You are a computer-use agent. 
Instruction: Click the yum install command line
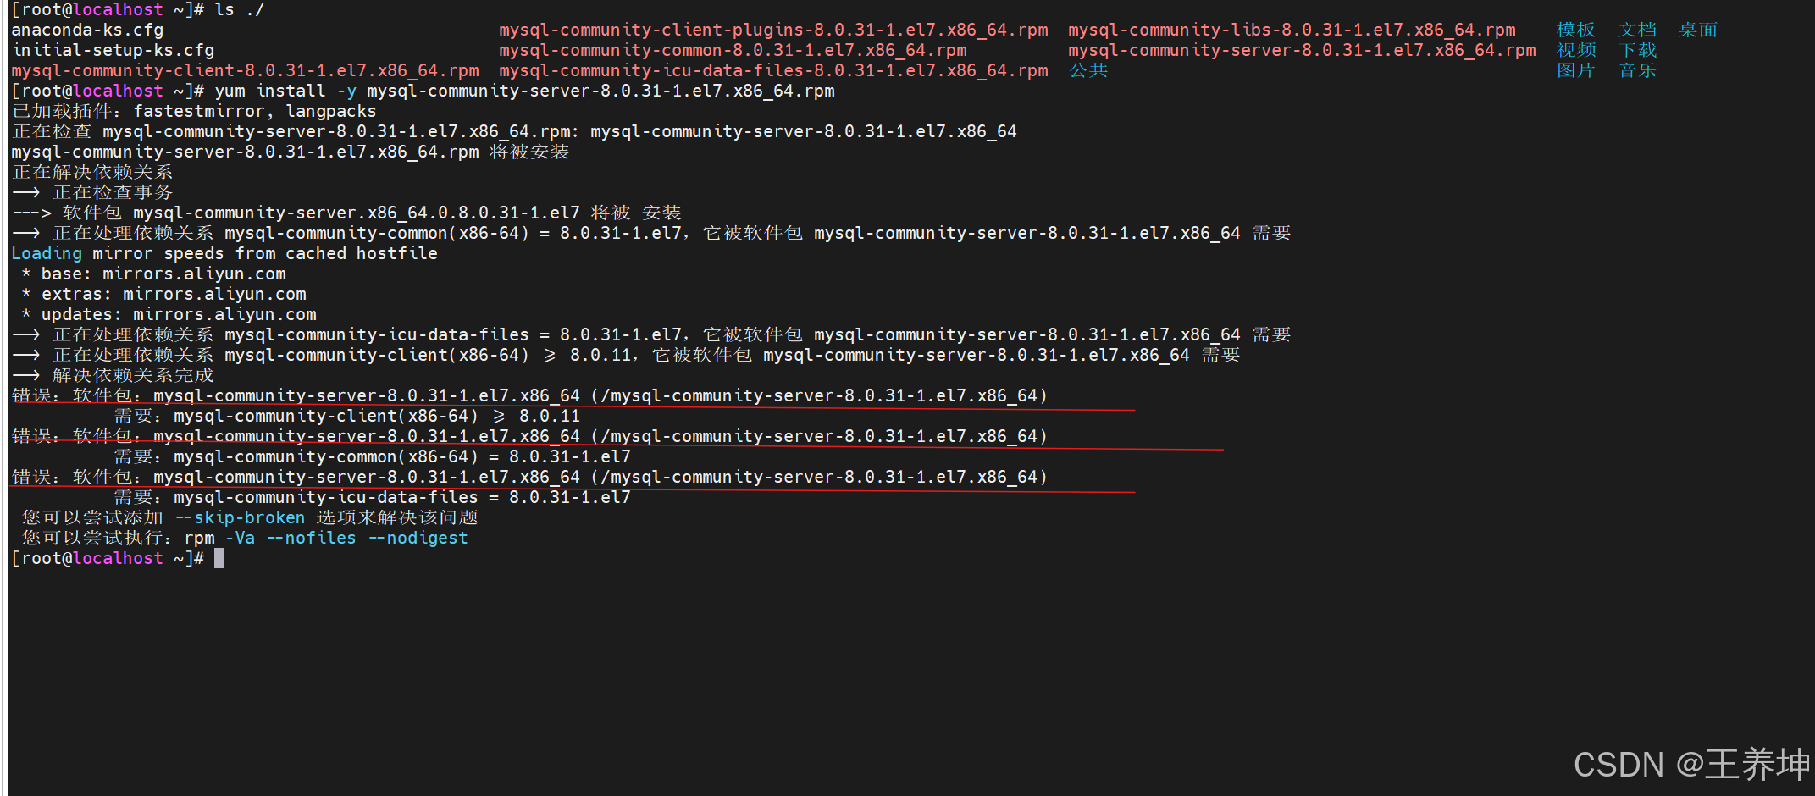point(423,91)
